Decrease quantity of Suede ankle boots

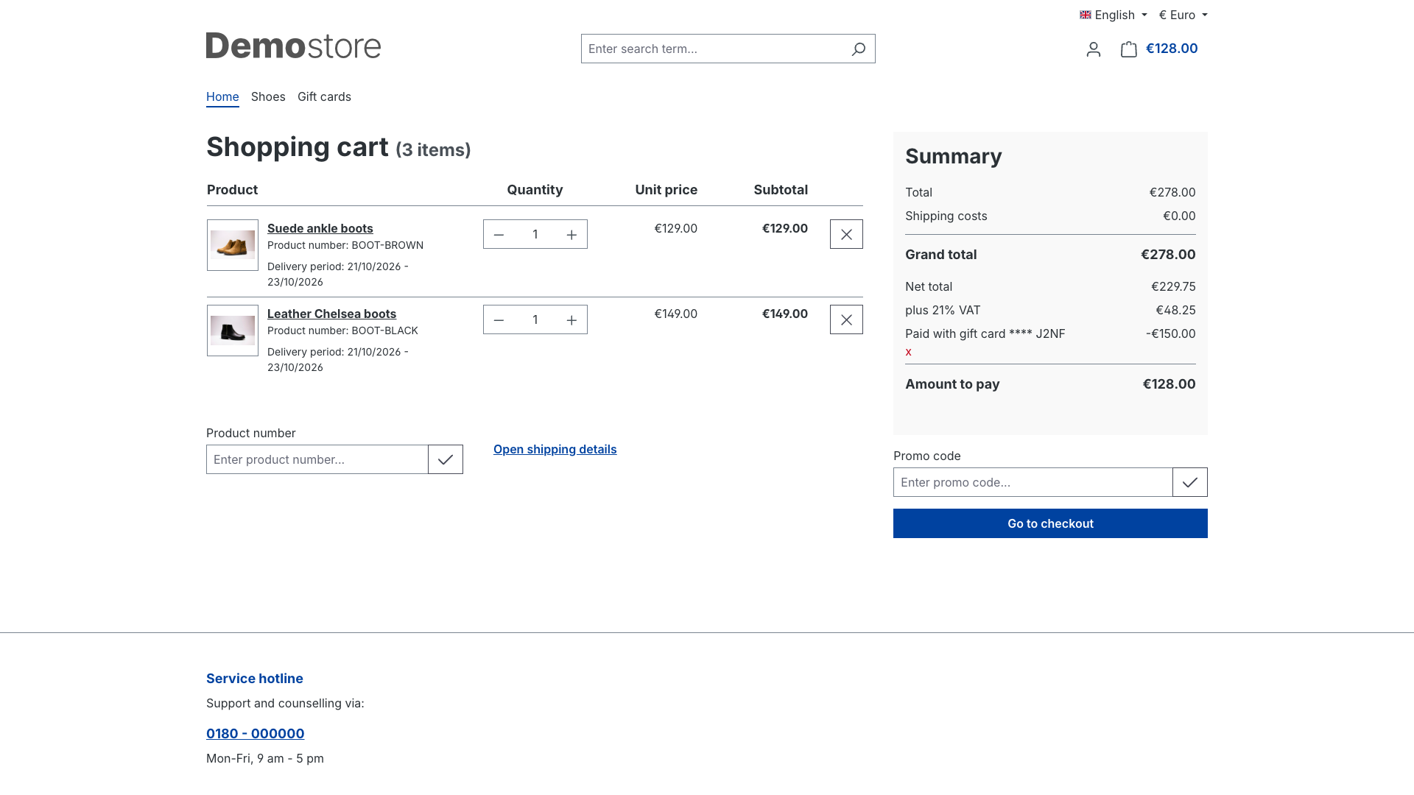point(499,234)
